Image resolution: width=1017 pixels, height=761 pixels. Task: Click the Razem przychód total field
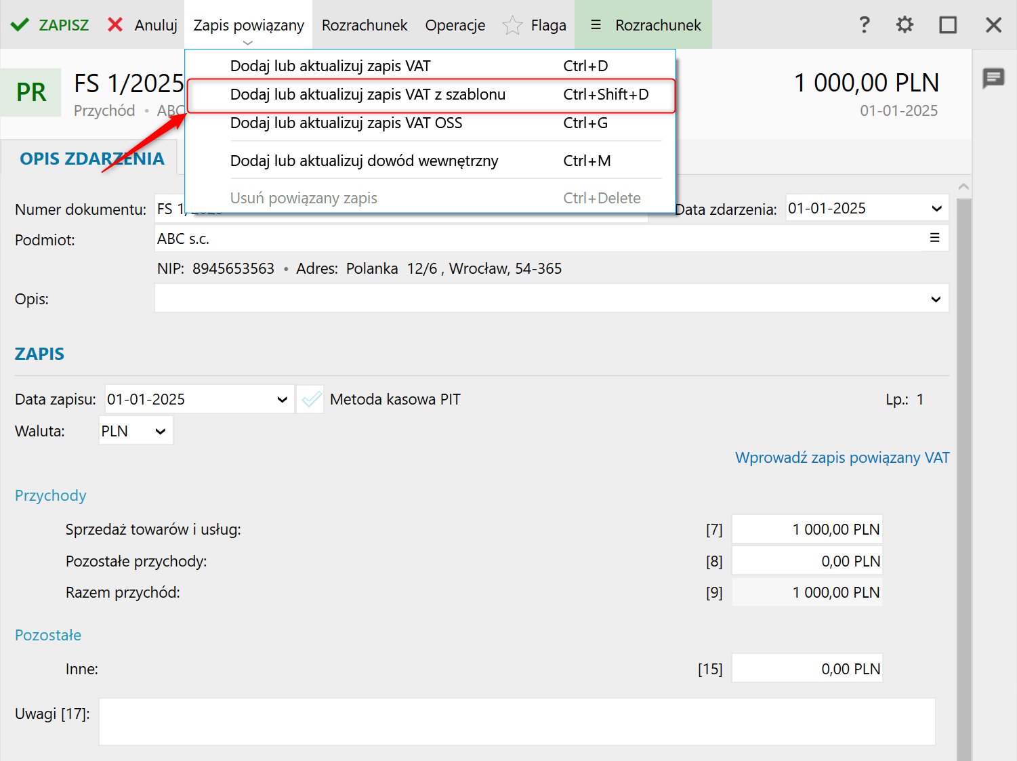[x=807, y=592]
